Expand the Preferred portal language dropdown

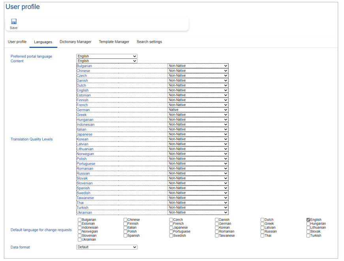[107, 56]
